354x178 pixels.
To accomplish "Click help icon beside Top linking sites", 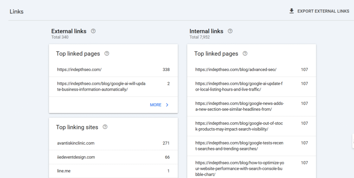I will pos(105,127).
